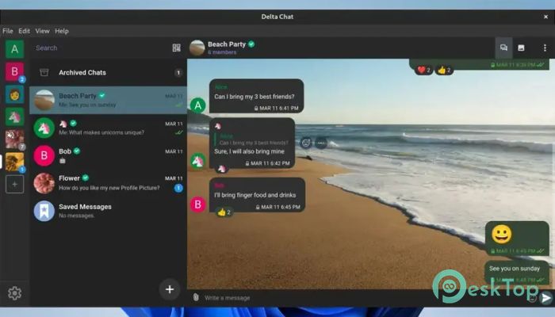React to unicorn's message with emoji button

coord(306,143)
